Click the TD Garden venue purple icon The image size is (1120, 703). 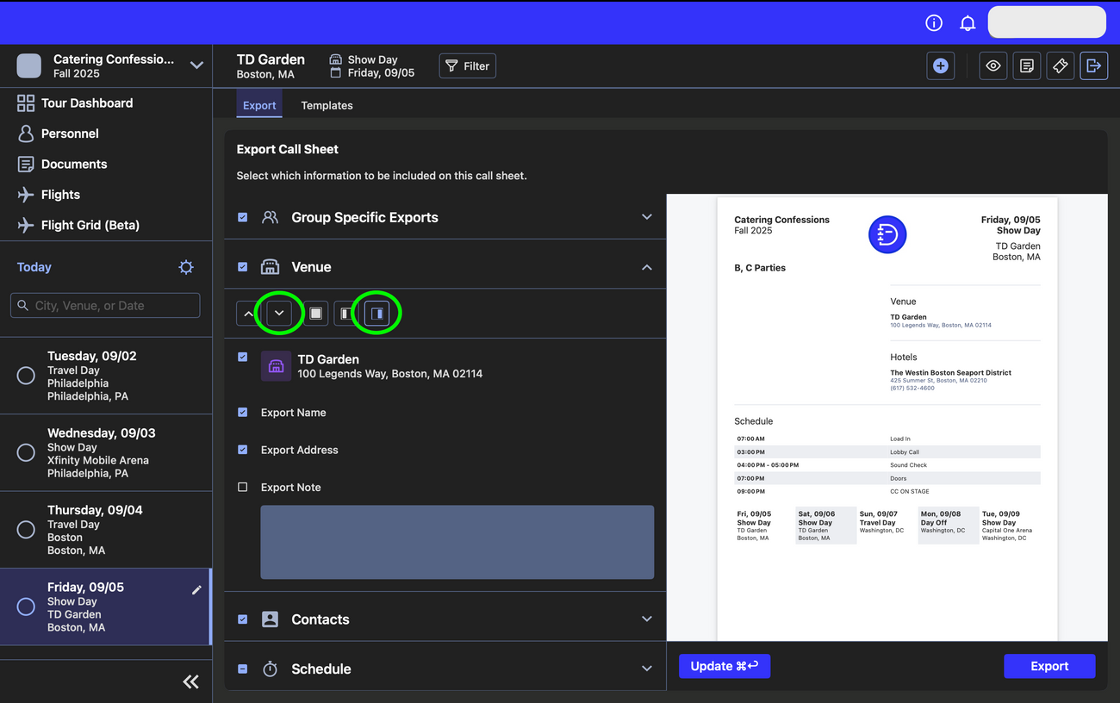[x=276, y=366]
